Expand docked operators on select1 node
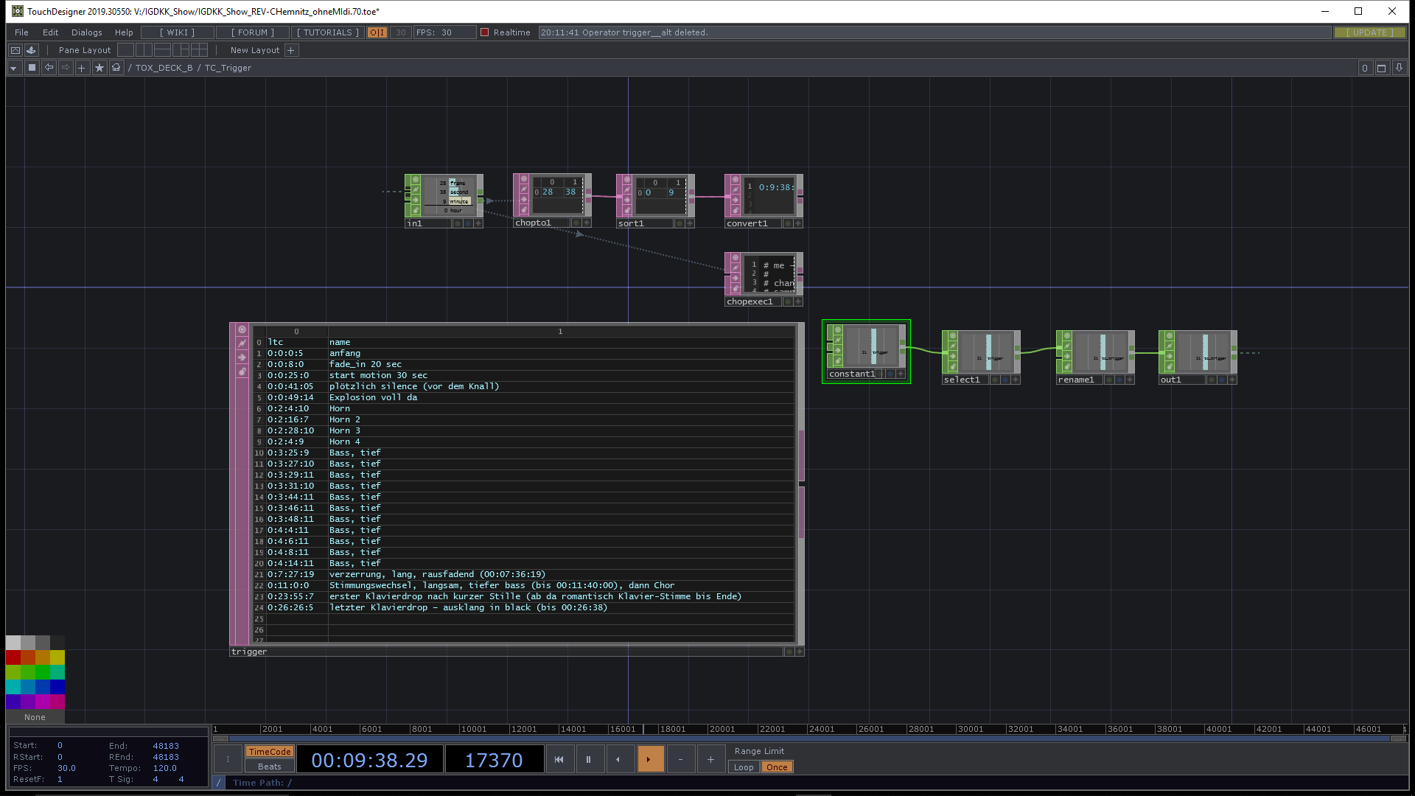1415x796 pixels. coord(1016,380)
